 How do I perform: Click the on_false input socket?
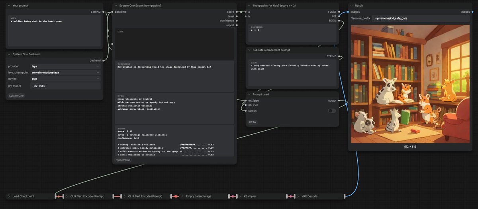coord(246,101)
